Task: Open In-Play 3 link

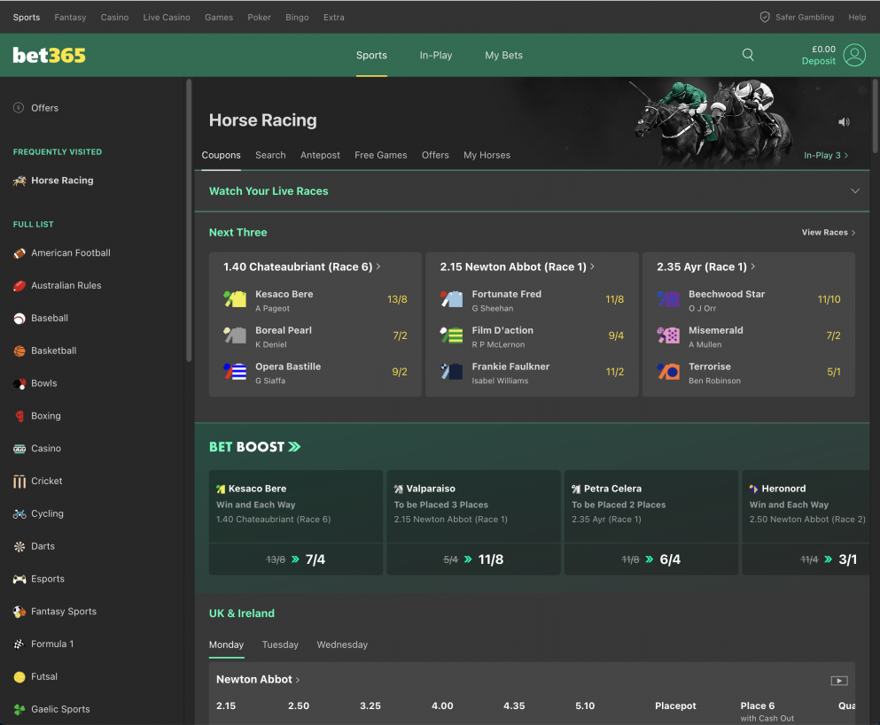Action: click(x=826, y=155)
